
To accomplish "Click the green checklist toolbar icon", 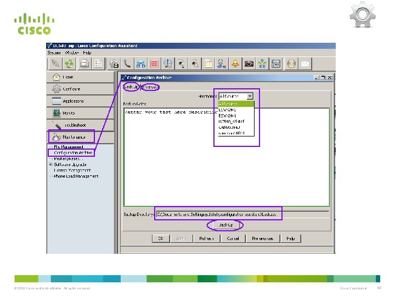I will pos(98,64).
